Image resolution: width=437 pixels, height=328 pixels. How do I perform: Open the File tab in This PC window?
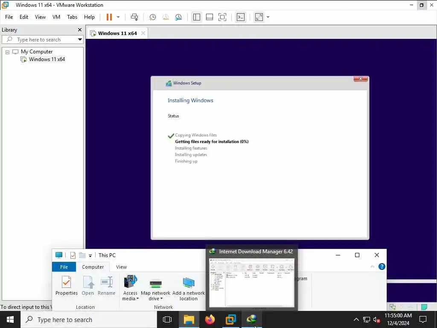[64, 267]
